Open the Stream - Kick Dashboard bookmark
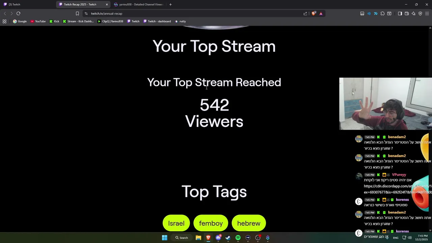The width and height of the screenshot is (432, 243). [78, 21]
